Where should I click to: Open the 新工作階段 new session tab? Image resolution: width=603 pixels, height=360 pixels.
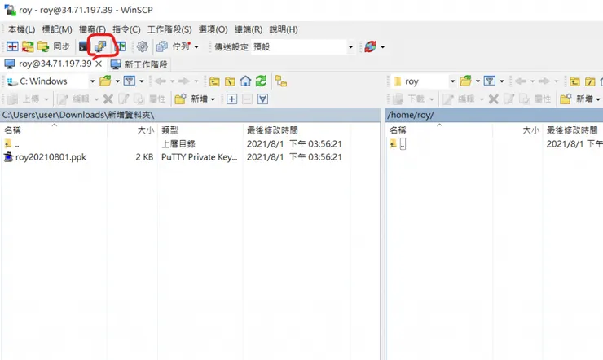pos(139,64)
